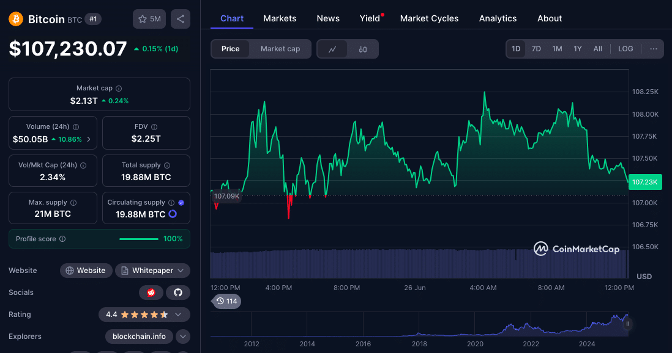Click the history 114 events badge
672x353 pixels.
pyautogui.click(x=226, y=301)
